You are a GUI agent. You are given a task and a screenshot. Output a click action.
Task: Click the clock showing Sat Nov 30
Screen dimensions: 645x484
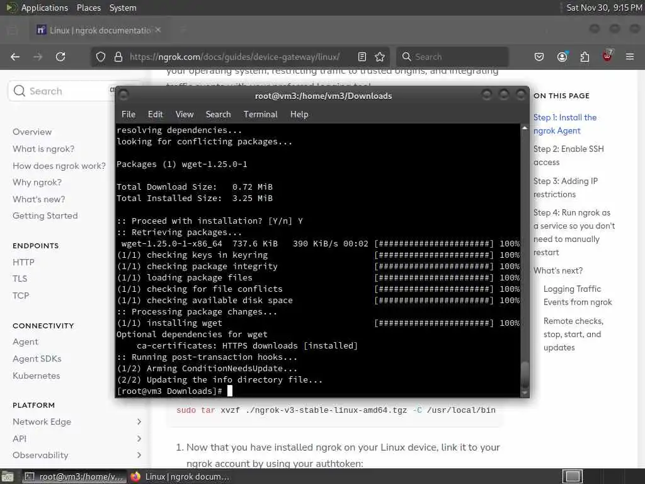point(604,8)
